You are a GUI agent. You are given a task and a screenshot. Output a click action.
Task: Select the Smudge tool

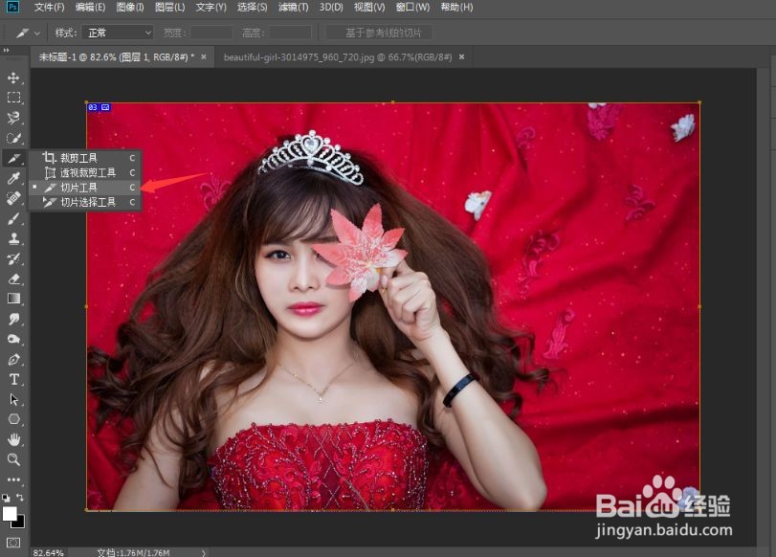coord(13,319)
